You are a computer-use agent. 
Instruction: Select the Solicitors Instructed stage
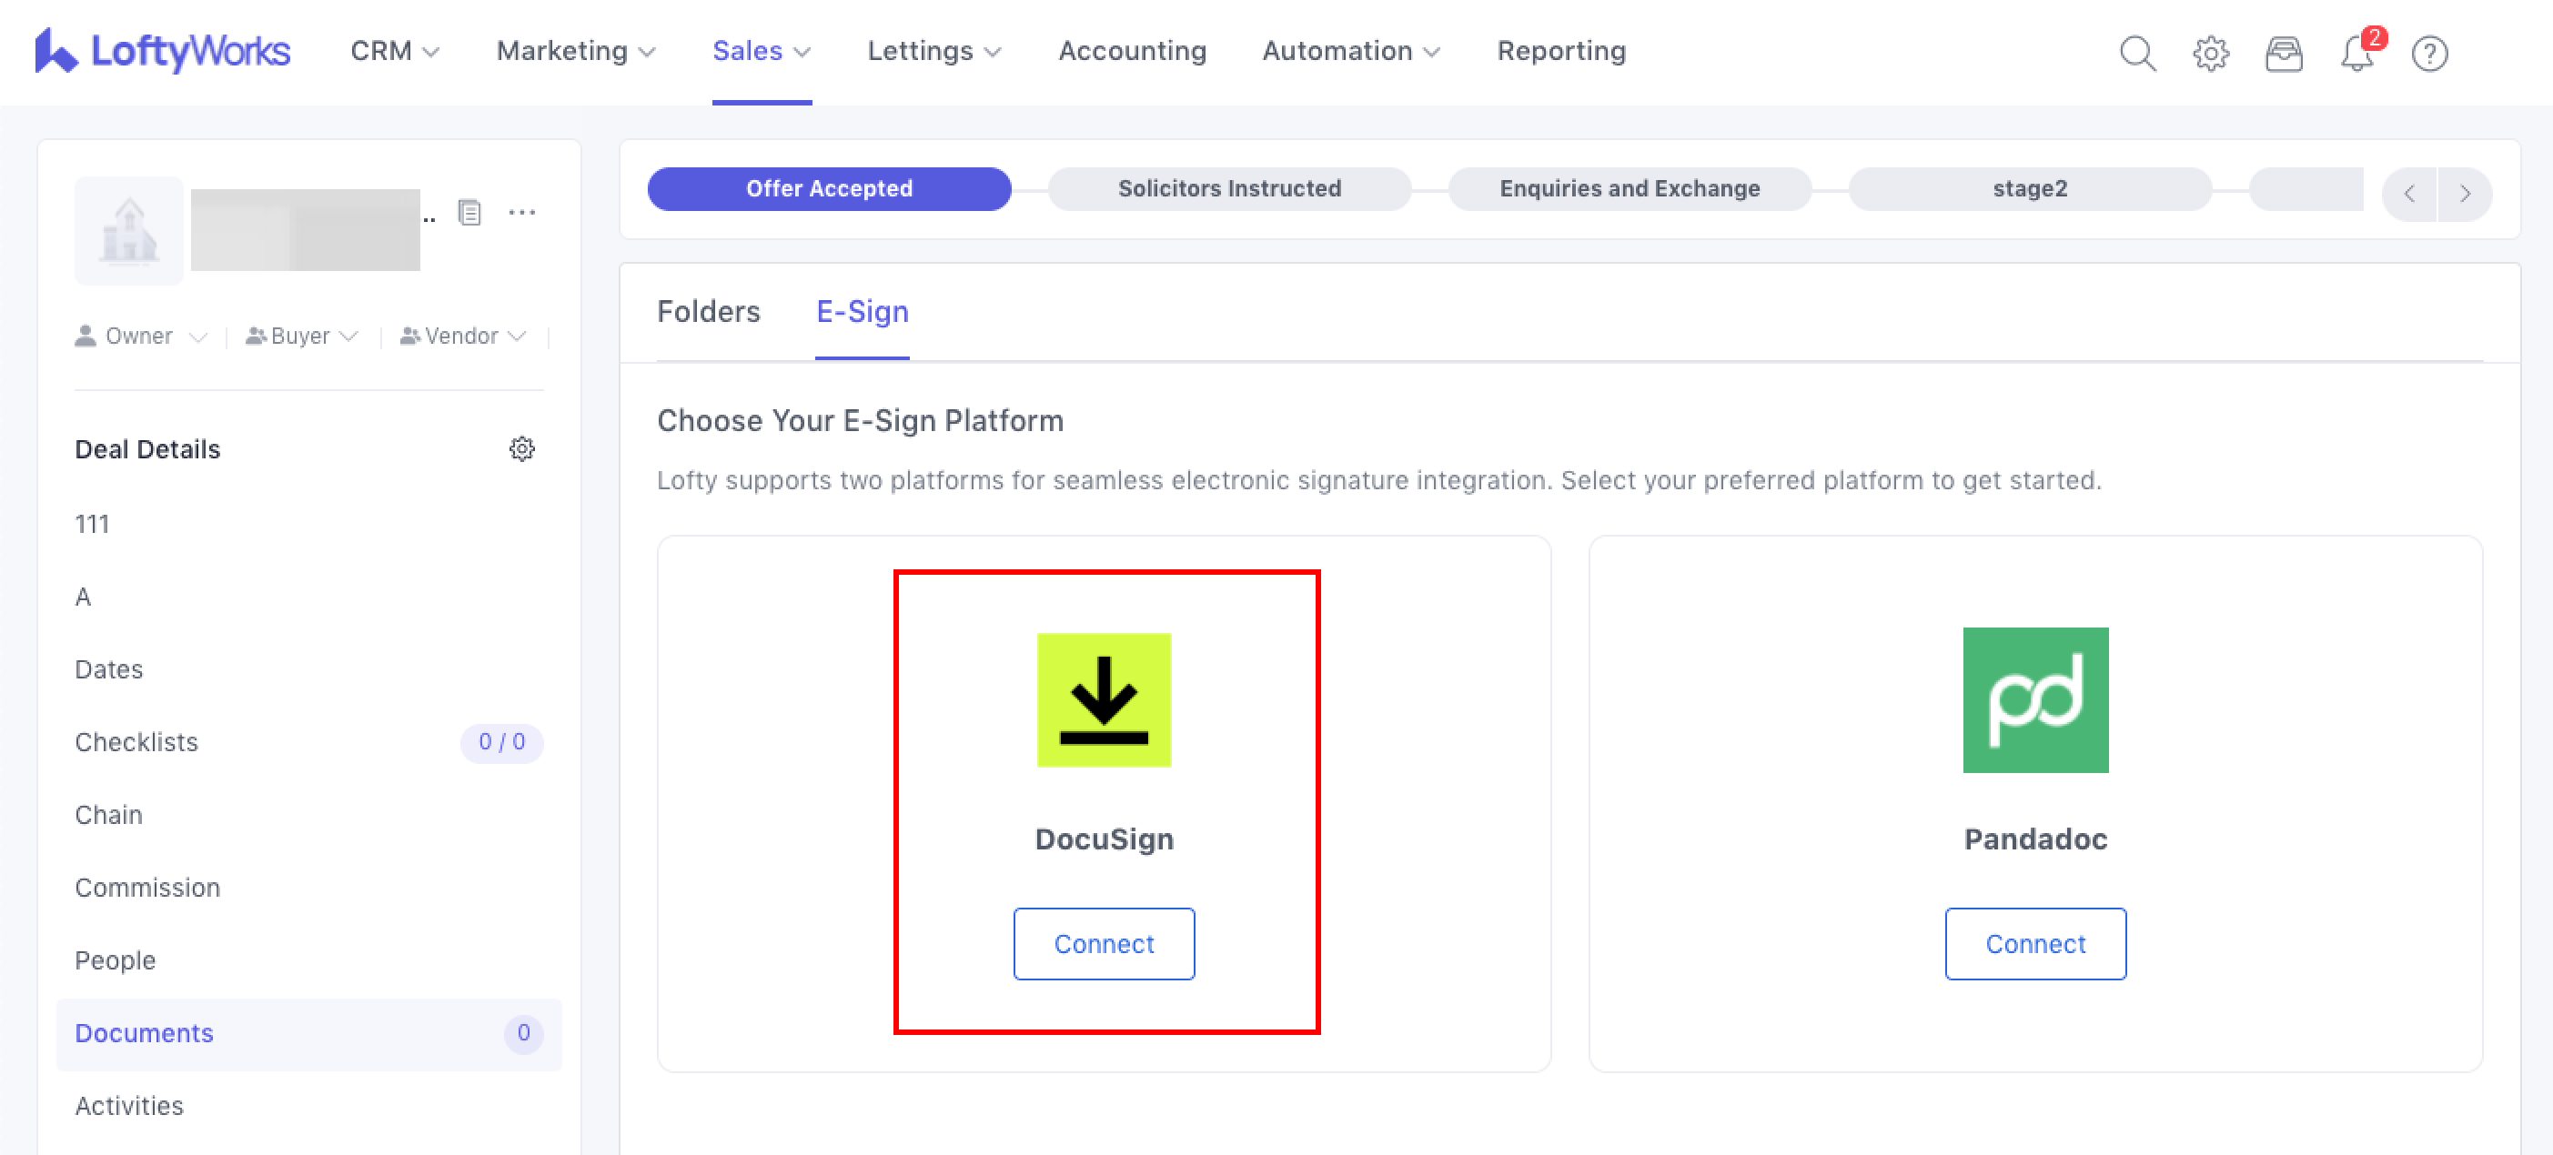point(1229,188)
